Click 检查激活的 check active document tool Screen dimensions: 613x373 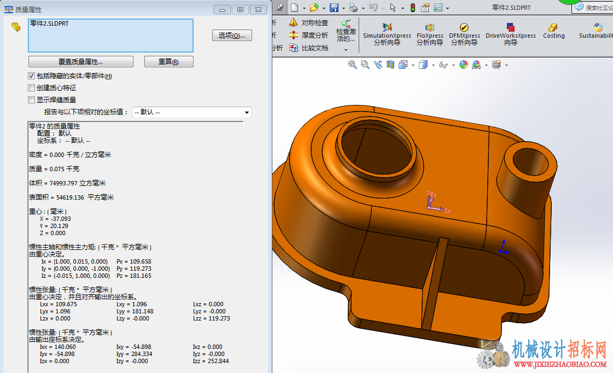tap(346, 31)
